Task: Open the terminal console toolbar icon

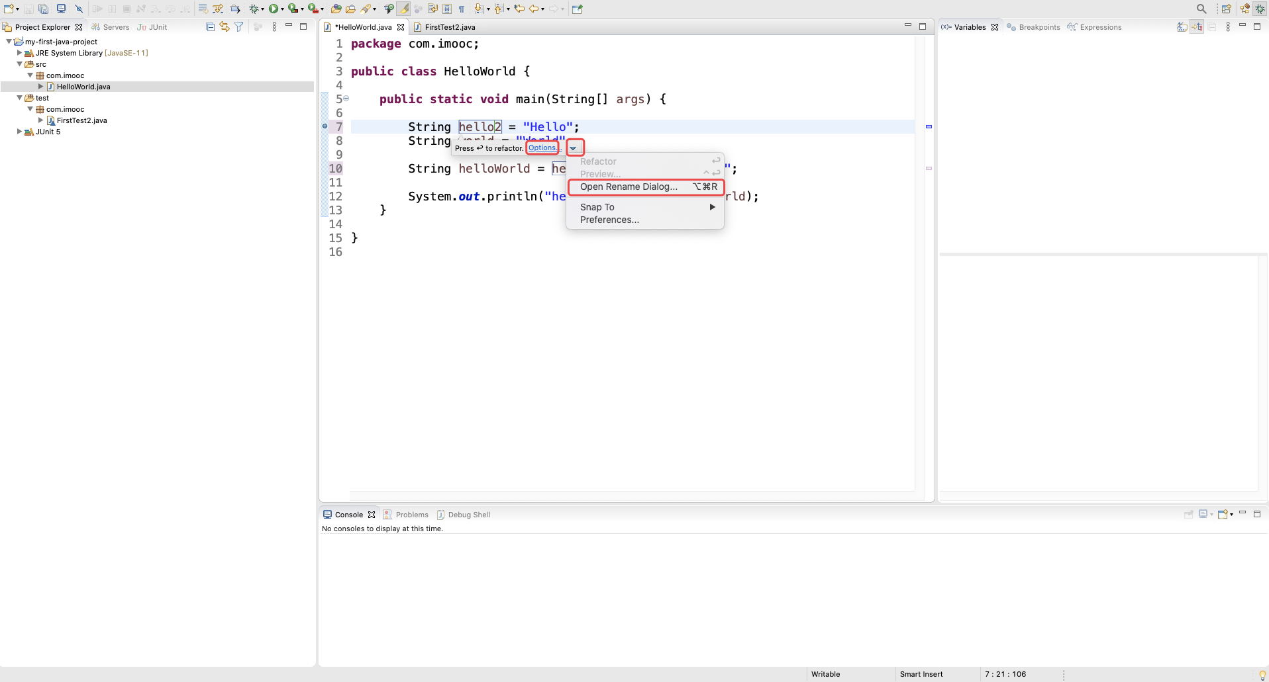Action: [61, 9]
